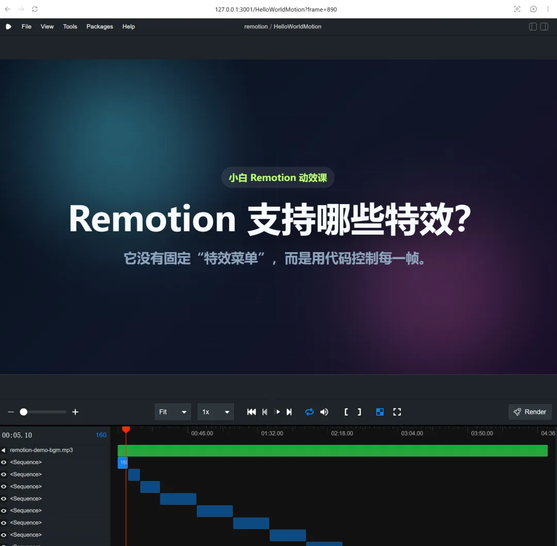Click the 02:18.00 ruler mark

[x=342, y=434]
